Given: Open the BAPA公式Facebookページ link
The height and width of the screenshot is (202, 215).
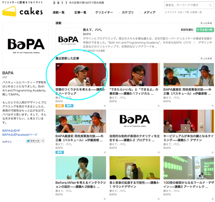Looking at the screenshot, I should click(20, 135).
